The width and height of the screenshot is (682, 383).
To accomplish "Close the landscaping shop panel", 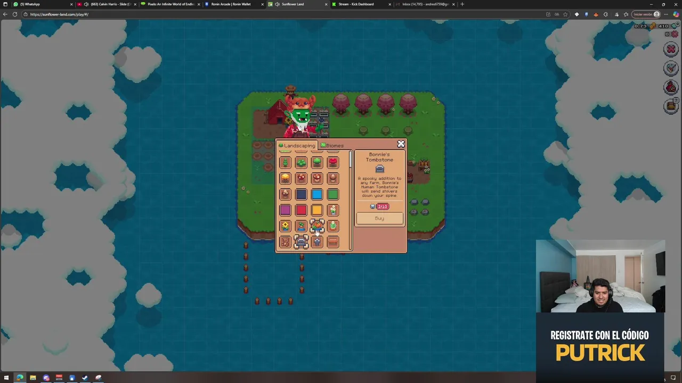I will [401, 144].
